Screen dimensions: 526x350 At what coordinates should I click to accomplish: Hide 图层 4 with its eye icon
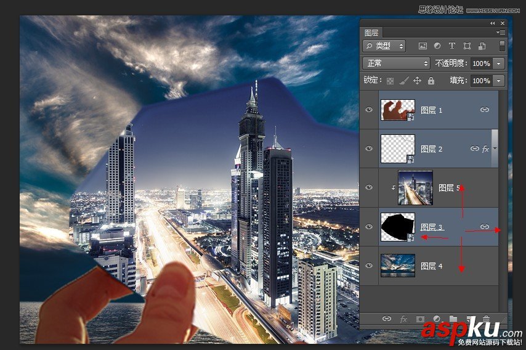(x=369, y=266)
